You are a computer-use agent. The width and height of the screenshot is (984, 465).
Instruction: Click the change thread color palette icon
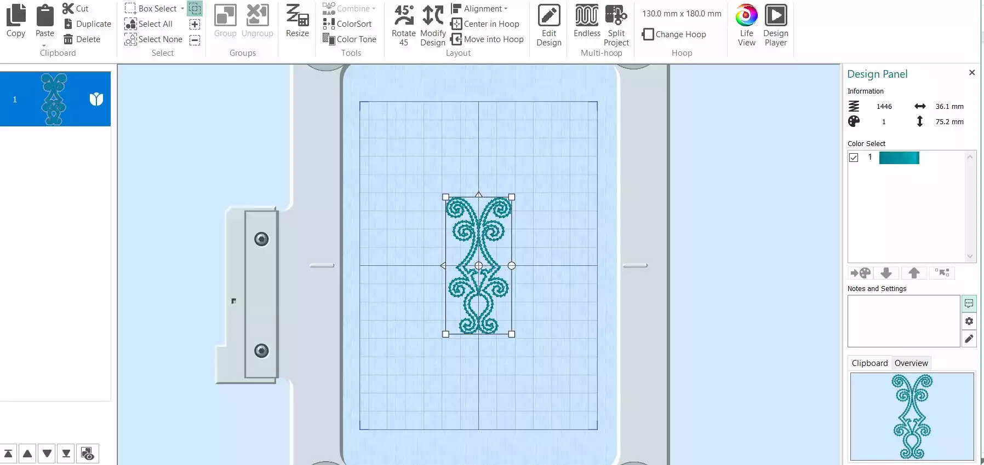click(861, 273)
